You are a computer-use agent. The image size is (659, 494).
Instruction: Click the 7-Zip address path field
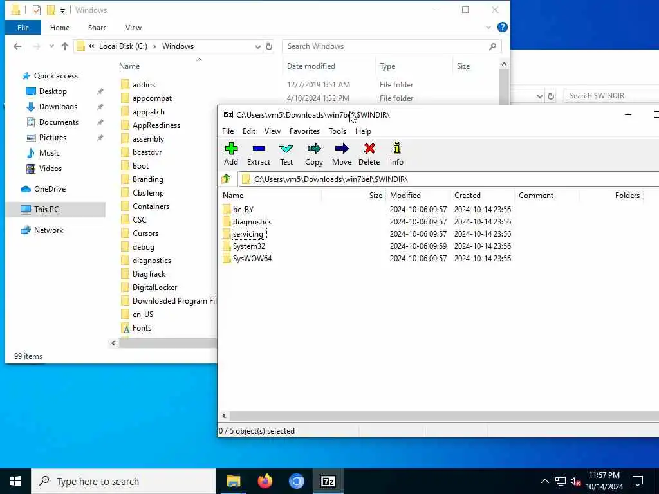448,179
